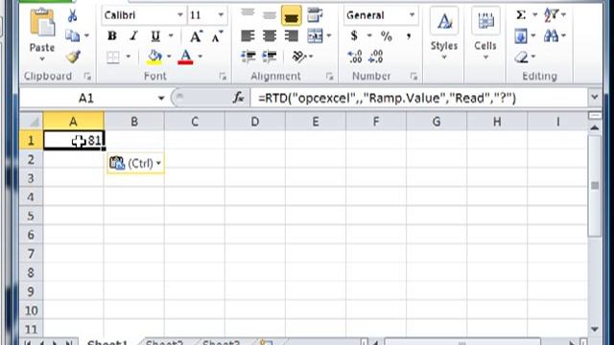Open Alignment dialog launcher
Viewport: 614px width, 345px height.
(x=329, y=77)
